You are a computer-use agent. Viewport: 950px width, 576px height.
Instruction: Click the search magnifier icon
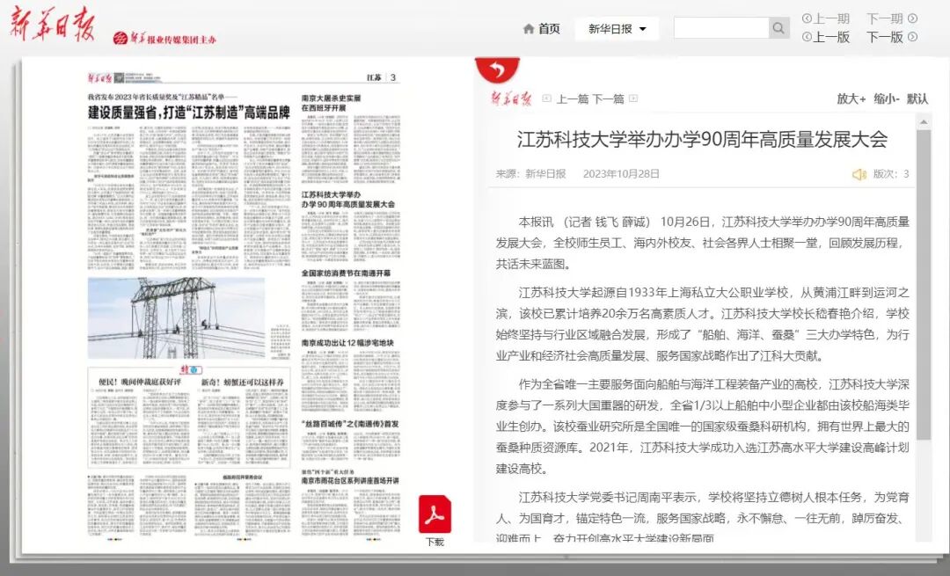(x=778, y=27)
